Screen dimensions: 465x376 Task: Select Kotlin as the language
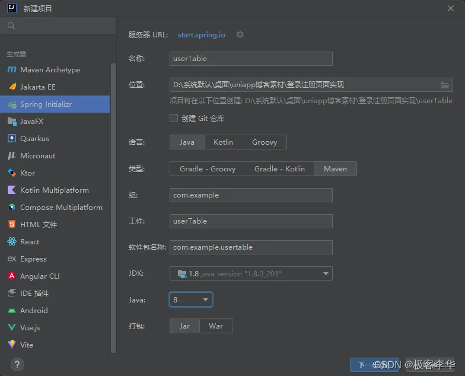point(223,142)
